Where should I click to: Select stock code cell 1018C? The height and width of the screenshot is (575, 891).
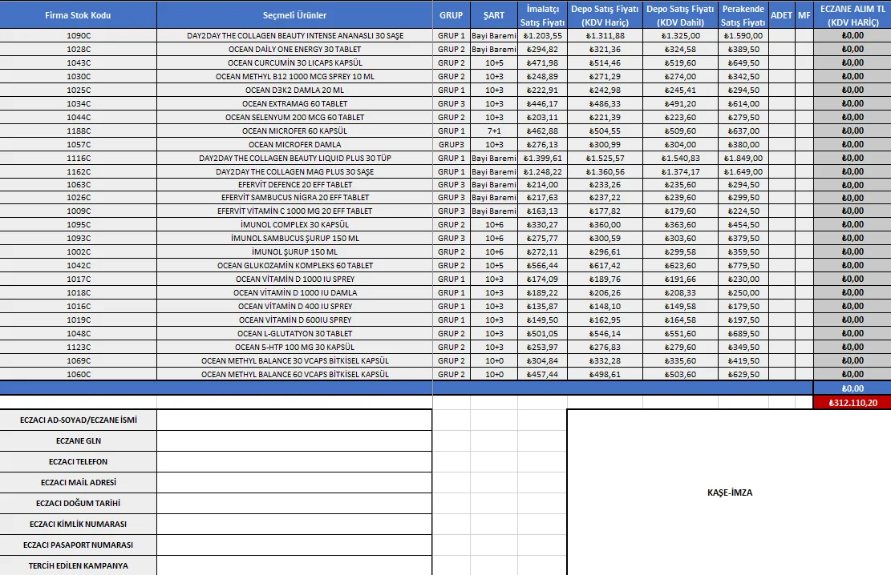coord(79,292)
